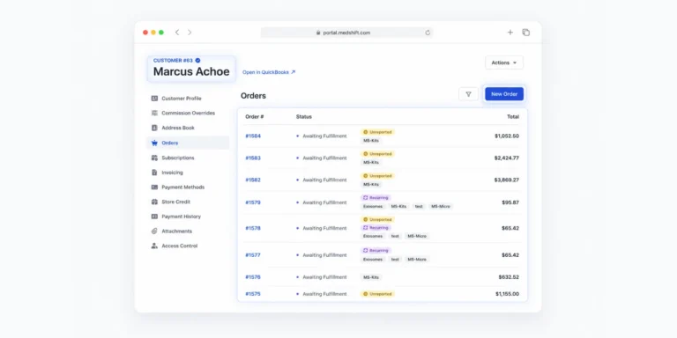Click the Customer Profile sidebar icon
The image size is (677, 338).
[x=154, y=99]
